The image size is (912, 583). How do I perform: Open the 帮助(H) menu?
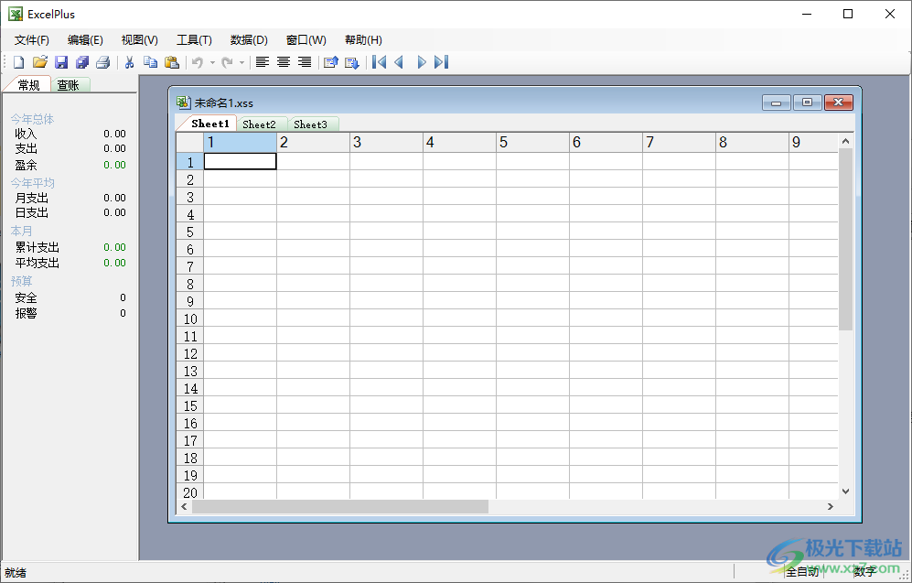(x=363, y=40)
